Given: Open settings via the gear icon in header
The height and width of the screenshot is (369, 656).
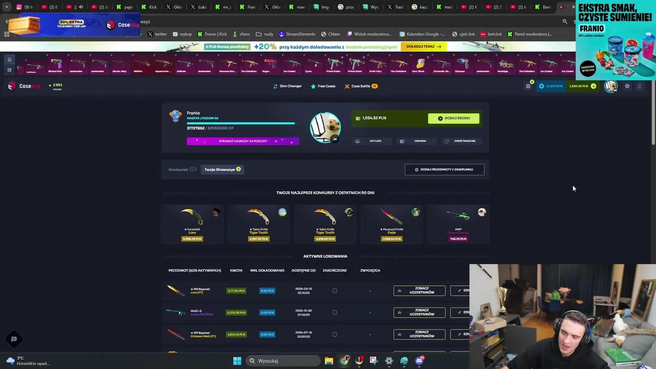Looking at the screenshot, I should 627,86.
